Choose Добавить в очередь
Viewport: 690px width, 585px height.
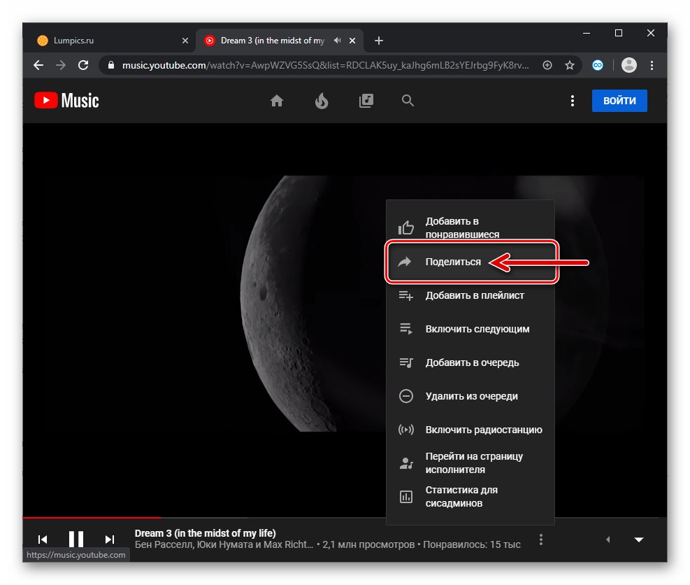click(x=470, y=362)
